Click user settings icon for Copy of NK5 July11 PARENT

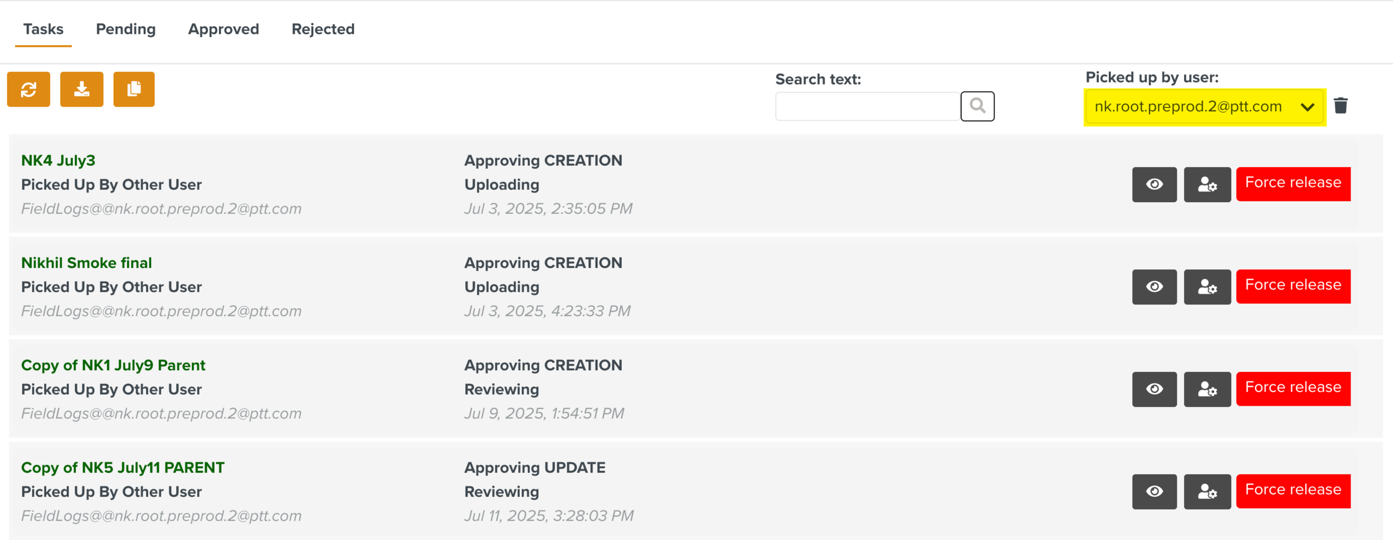pos(1207,492)
